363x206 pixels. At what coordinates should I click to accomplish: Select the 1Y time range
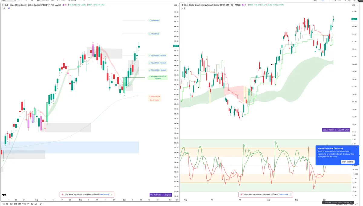click(x=28, y=204)
